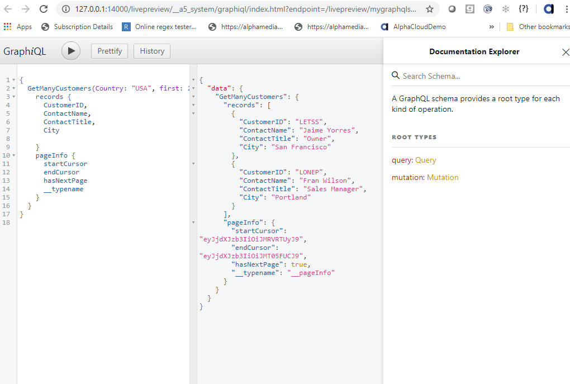Click "USA" argument value in query
Viewport: 570px width, 384px height.
pos(141,88)
